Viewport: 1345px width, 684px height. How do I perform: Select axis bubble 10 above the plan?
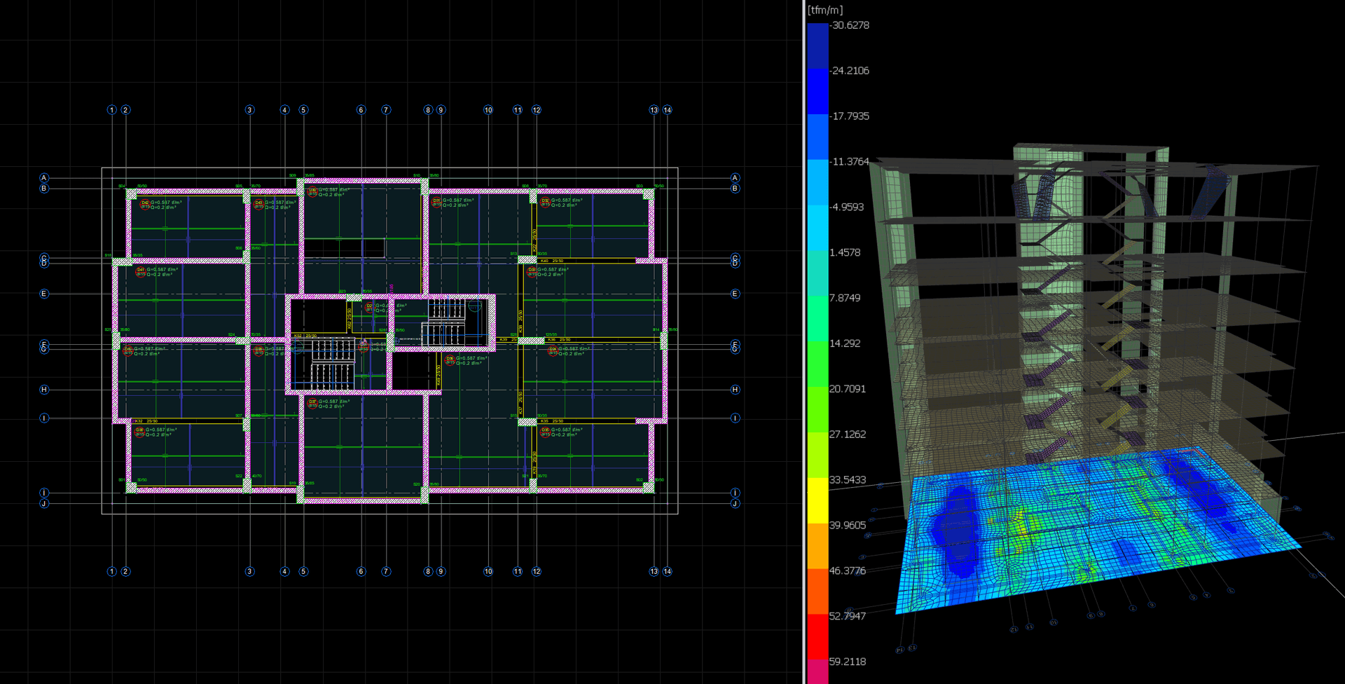click(x=488, y=110)
